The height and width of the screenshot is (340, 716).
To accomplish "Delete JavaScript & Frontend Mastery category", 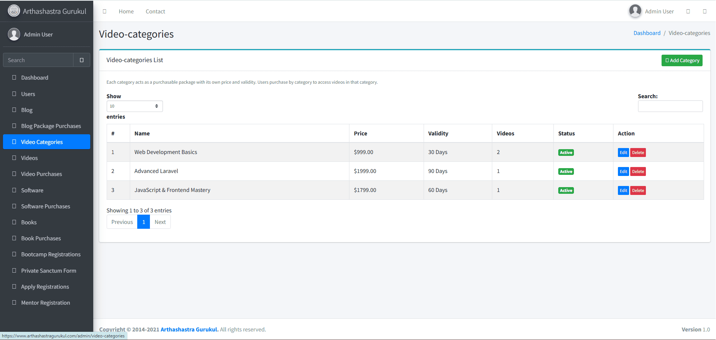I will click(638, 190).
